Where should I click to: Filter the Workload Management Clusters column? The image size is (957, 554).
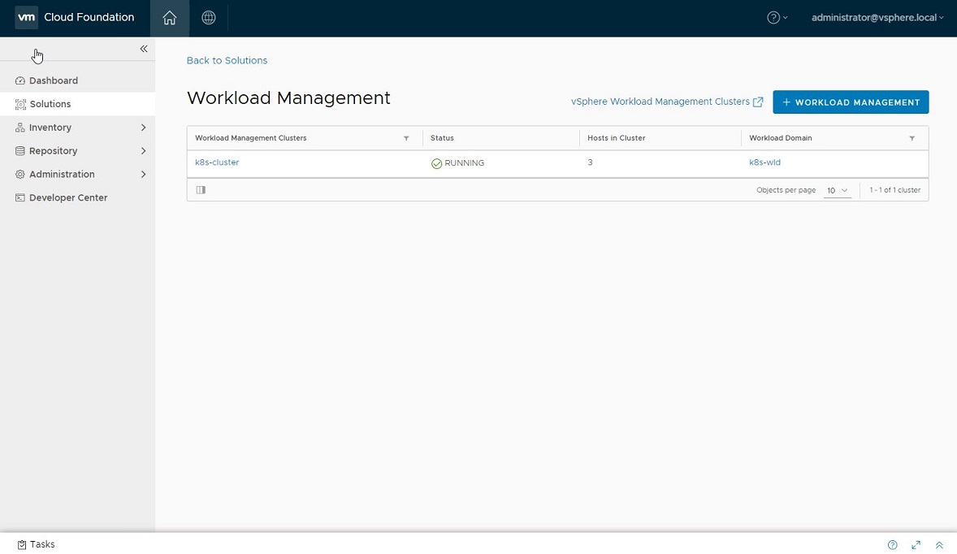[406, 138]
